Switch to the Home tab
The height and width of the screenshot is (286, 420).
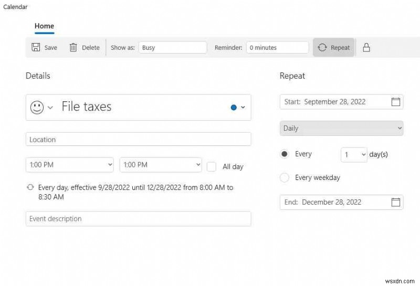pyautogui.click(x=44, y=26)
